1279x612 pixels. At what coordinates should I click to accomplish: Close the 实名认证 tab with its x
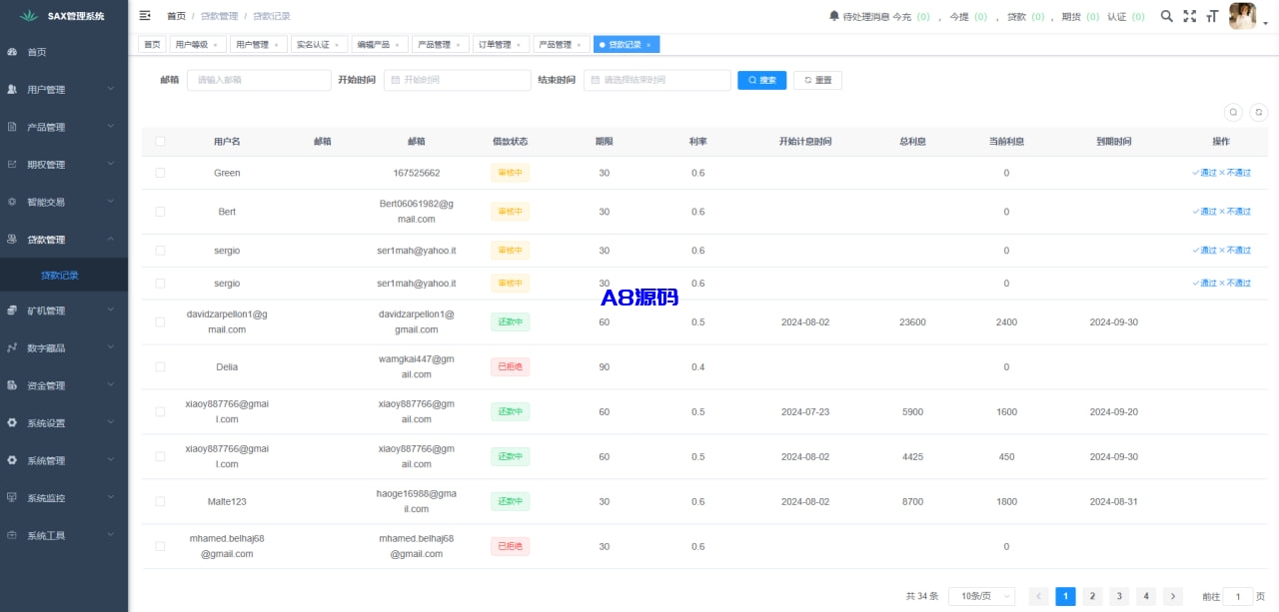point(336,45)
